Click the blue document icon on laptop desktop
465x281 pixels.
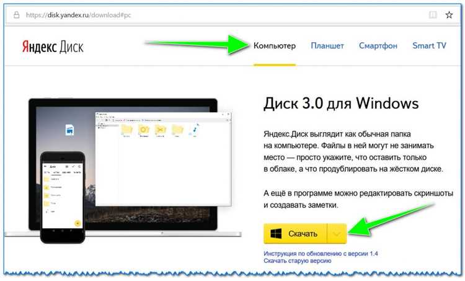[71, 130]
